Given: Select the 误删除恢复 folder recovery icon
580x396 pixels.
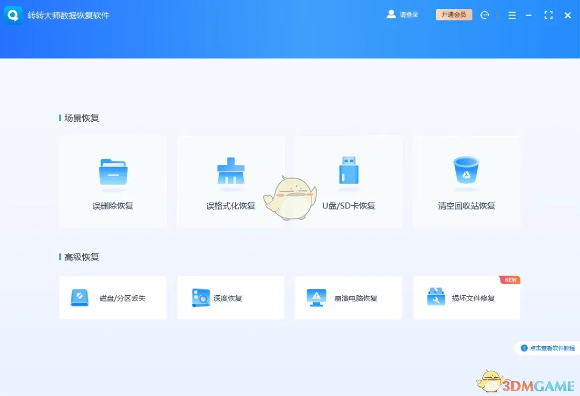Looking at the screenshot, I should pyautogui.click(x=113, y=170).
